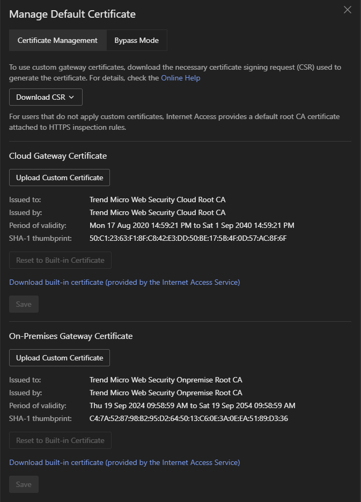Click the On-Premises SHA-1 thumbprint value
Image resolution: width=361 pixels, height=502 pixels.
pos(188,418)
